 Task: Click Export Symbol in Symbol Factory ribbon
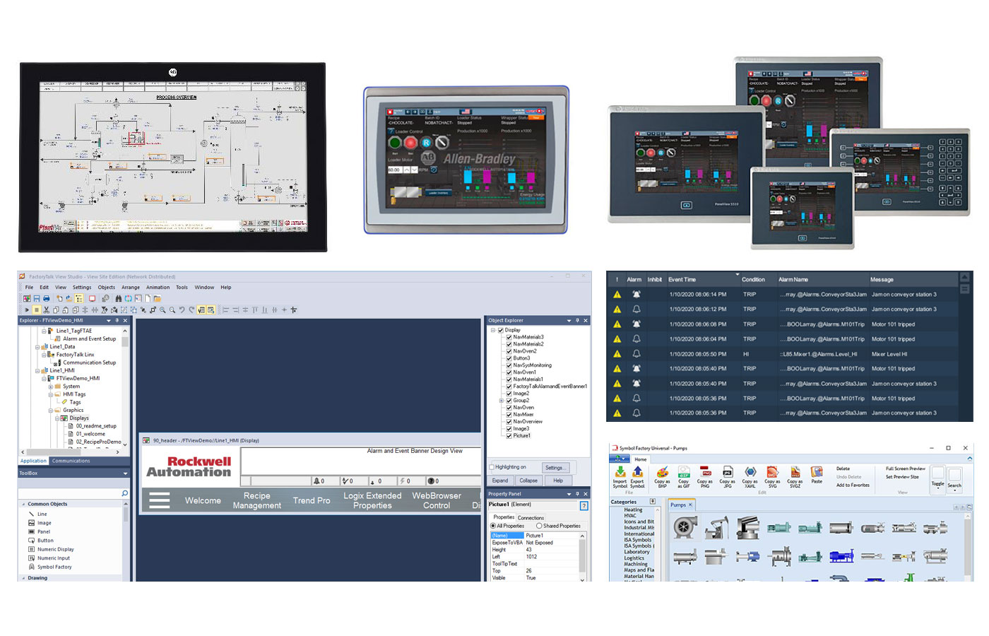(637, 477)
